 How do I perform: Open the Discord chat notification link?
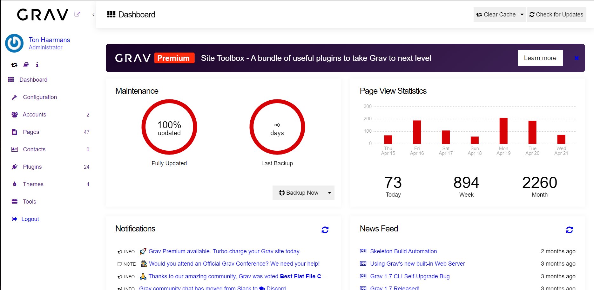click(x=273, y=288)
